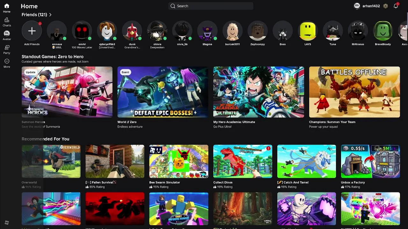Open friend shinra's avatar
The image size is (408, 229).
point(157,31)
